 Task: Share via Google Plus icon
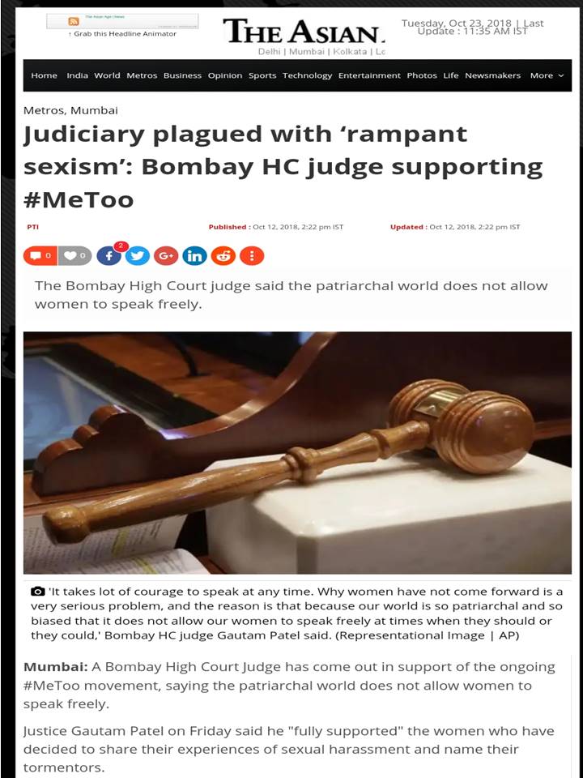(166, 255)
